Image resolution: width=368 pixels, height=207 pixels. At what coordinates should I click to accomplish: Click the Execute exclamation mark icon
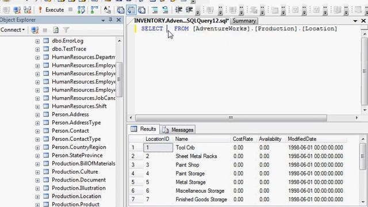[40, 10]
